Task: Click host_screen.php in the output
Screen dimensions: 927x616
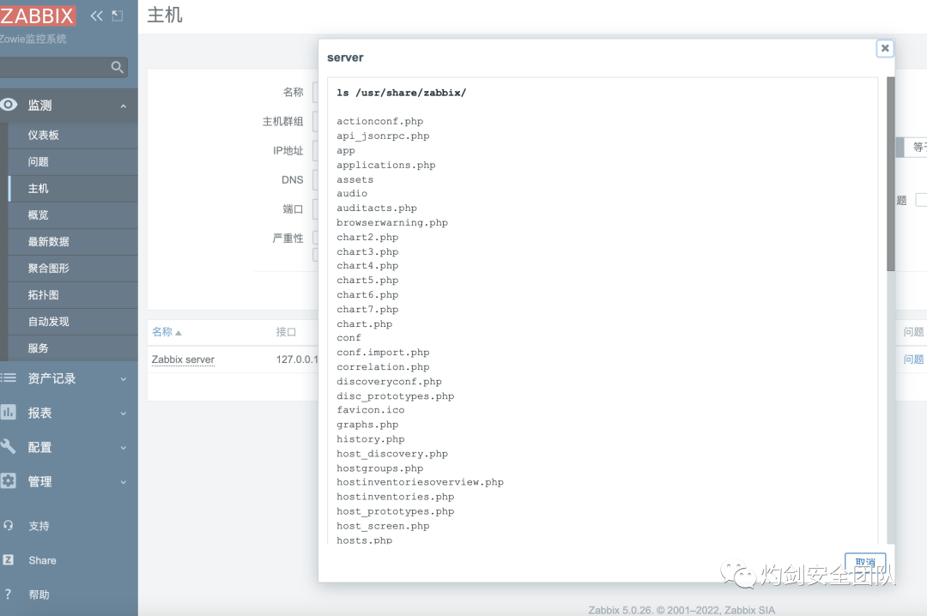Action: [x=383, y=526]
